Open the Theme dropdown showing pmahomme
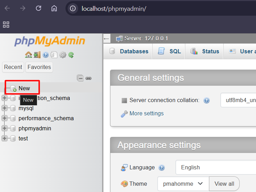 pos(183,184)
